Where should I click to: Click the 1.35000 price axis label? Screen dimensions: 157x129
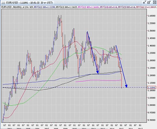tap(151, 53)
